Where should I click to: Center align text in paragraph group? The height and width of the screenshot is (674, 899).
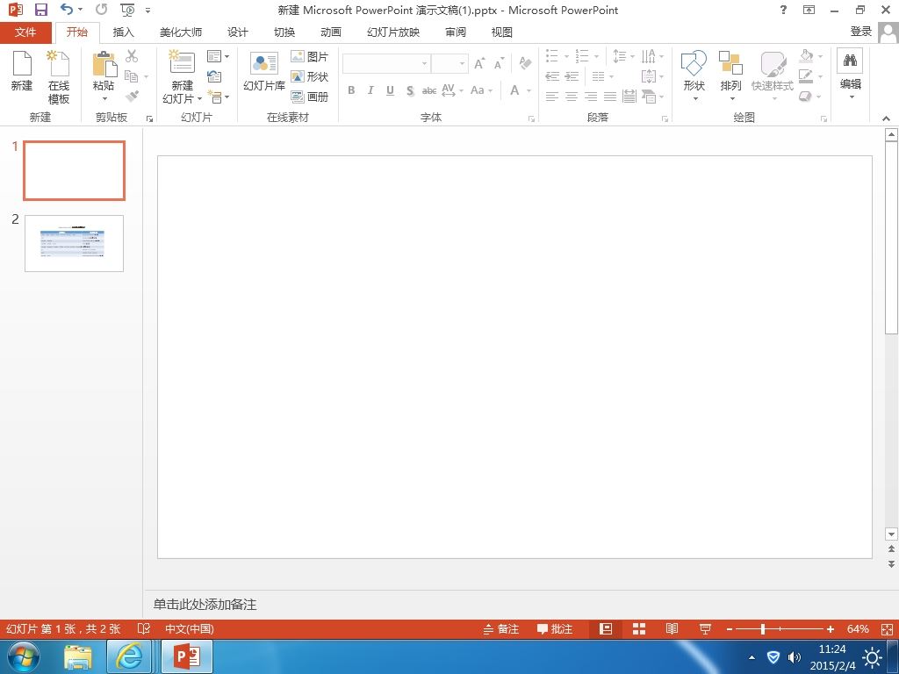(x=572, y=97)
